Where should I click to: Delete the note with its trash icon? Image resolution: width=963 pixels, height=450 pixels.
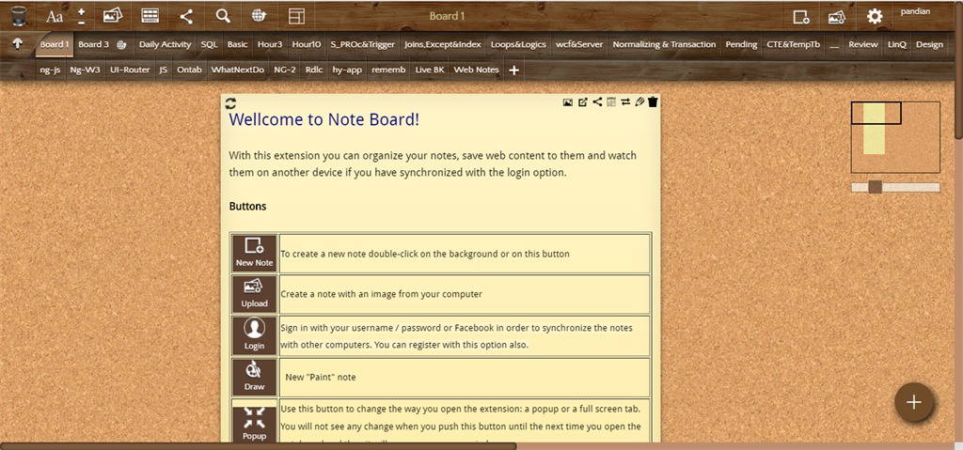[x=653, y=101]
